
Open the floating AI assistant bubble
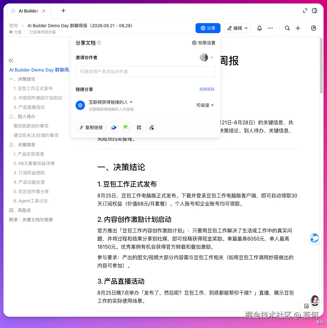pos(315,238)
